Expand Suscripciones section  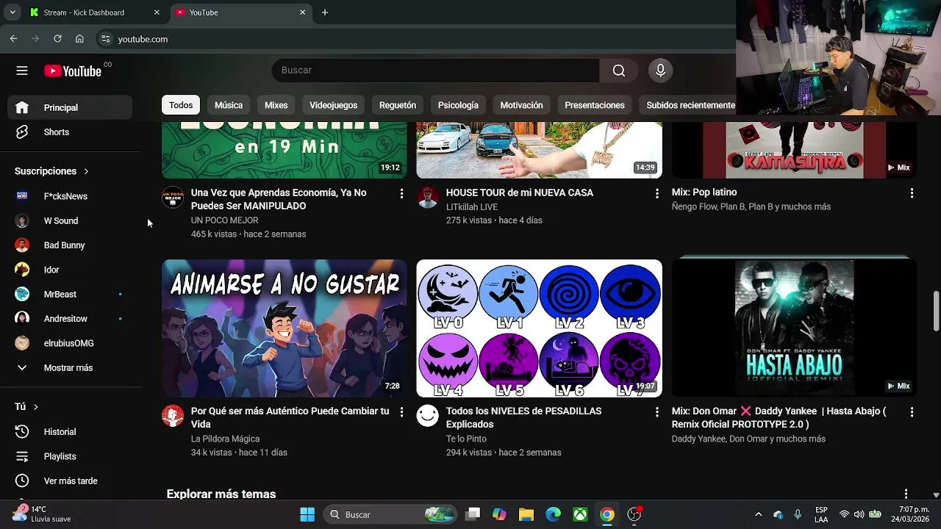(x=51, y=171)
